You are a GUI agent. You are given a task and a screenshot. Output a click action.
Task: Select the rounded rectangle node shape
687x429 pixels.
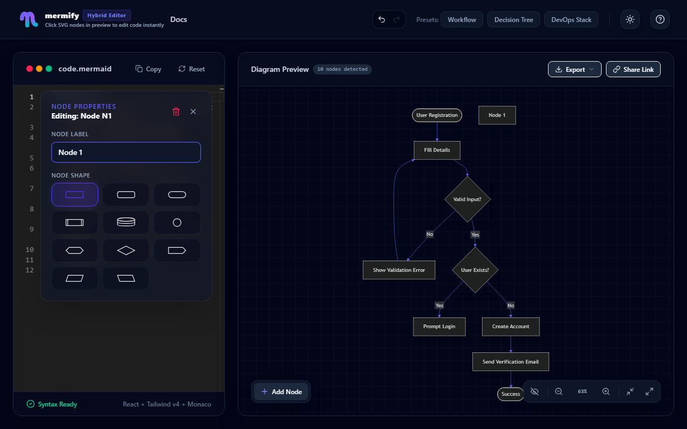coord(126,195)
